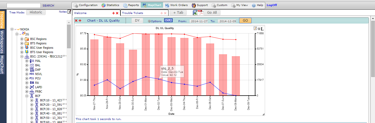Collapse the NOKIA root node
The height and width of the screenshot is (123, 375).
click(x=12, y=29)
